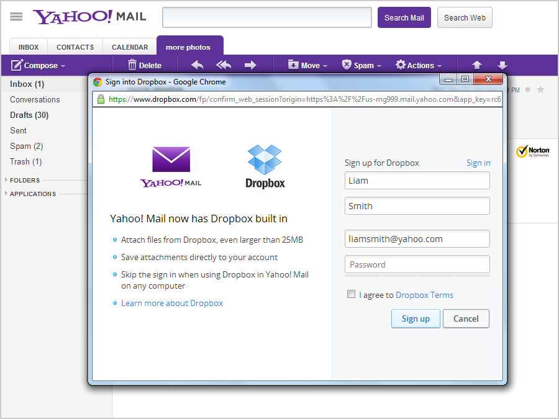Image resolution: width=559 pixels, height=419 pixels.
Task: Open the Drafts folder in sidebar
Action: click(x=29, y=115)
